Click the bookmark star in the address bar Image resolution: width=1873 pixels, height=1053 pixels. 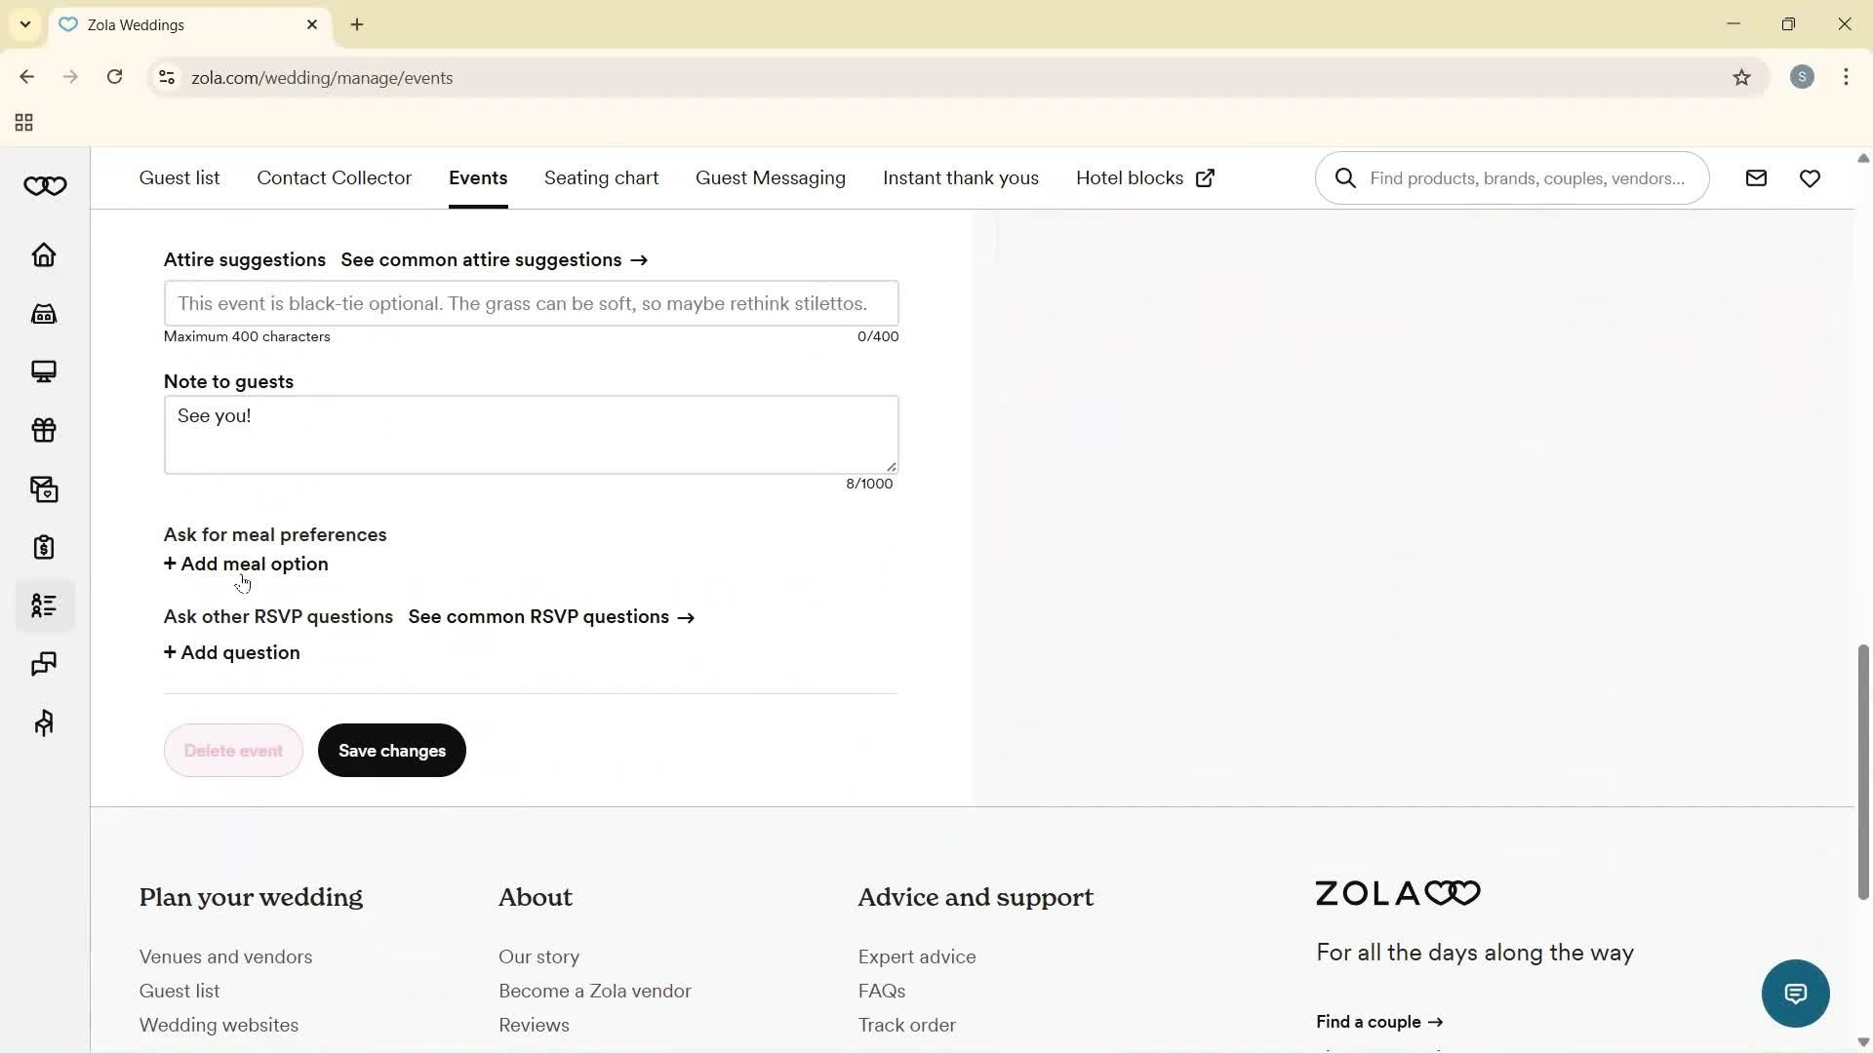[1742, 77]
